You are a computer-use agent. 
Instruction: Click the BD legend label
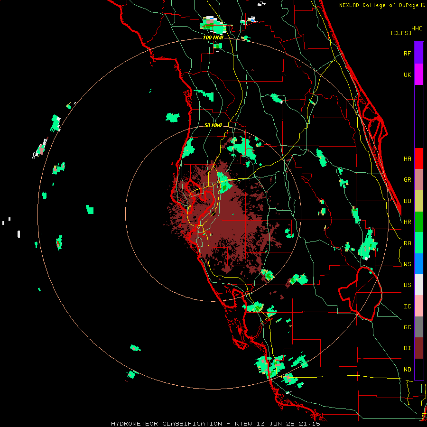coord(407,201)
